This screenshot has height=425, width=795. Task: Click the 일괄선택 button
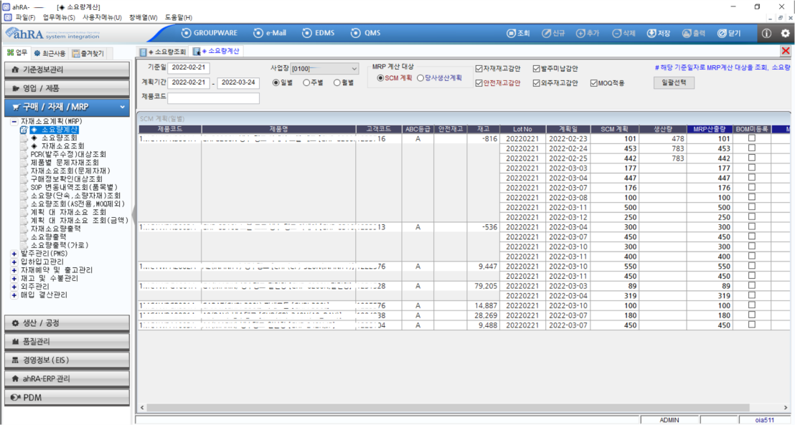[674, 82]
